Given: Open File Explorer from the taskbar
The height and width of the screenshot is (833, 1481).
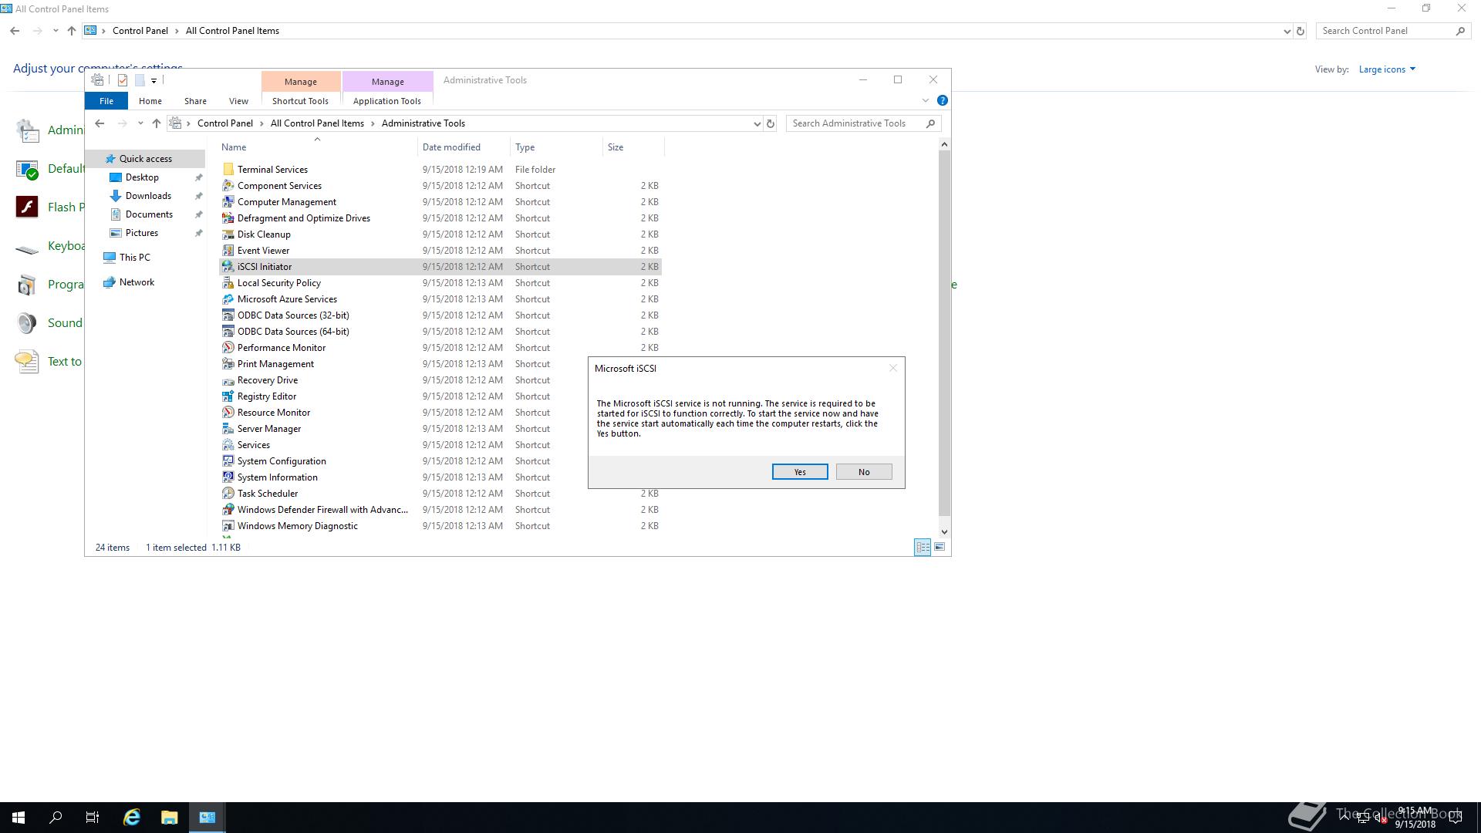Looking at the screenshot, I should pyautogui.click(x=169, y=818).
